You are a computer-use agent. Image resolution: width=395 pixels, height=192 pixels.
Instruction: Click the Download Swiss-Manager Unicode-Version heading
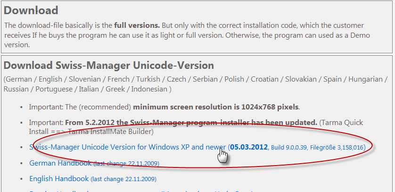(108, 66)
